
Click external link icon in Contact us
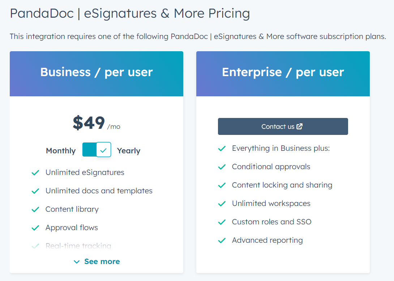pyautogui.click(x=299, y=127)
